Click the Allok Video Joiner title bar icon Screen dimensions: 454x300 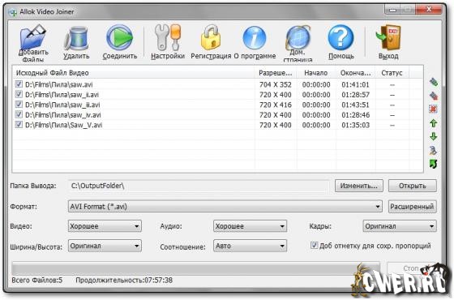(12, 12)
